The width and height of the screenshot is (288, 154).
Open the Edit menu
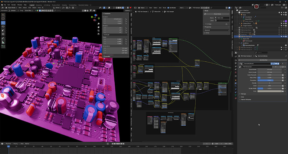pos(9,5)
